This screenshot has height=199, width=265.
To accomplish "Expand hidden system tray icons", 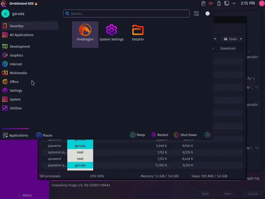I will coord(234,3).
